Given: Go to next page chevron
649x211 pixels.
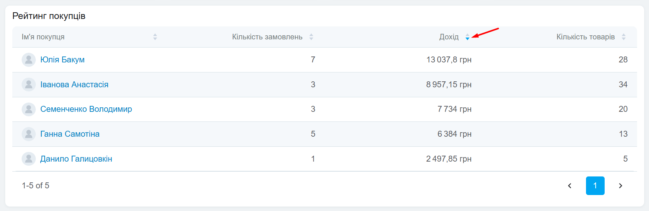Looking at the screenshot, I should [621, 186].
